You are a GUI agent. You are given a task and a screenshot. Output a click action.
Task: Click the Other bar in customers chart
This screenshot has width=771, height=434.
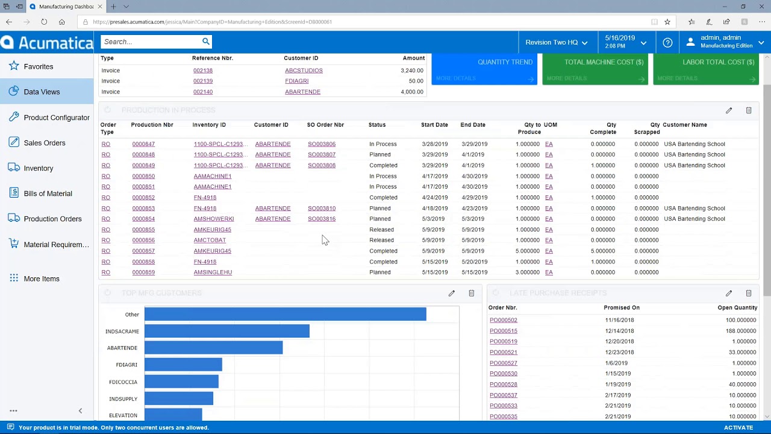tap(286, 314)
